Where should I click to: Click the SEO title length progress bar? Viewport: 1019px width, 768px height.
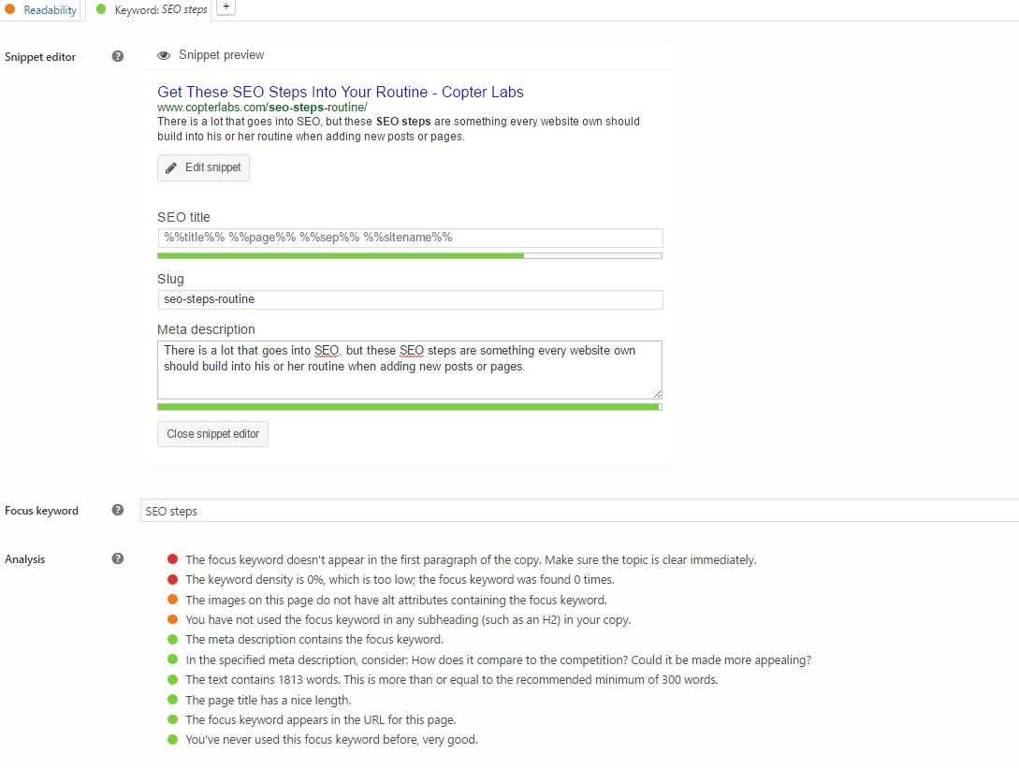[410, 255]
